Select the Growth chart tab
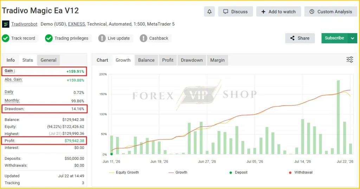The image size is (360, 189). pyautogui.click(x=123, y=60)
